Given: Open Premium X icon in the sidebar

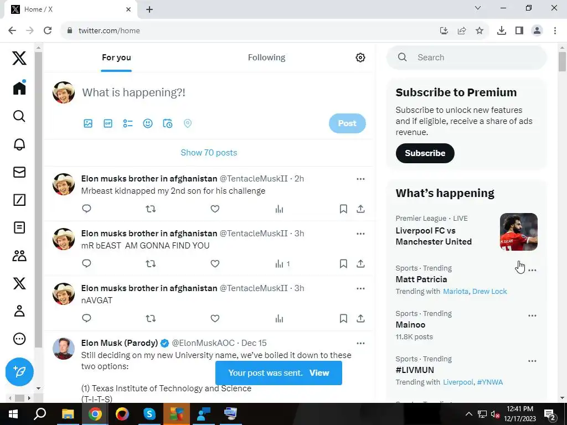Looking at the screenshot, I should tap(19, 283).
